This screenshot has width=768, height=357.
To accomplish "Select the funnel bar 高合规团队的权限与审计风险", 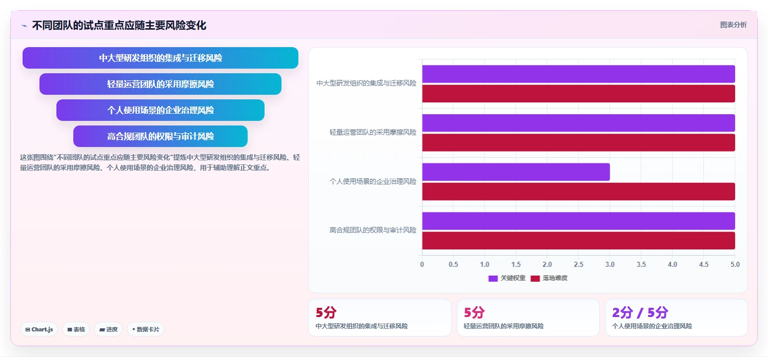I will tap(160, 136).
